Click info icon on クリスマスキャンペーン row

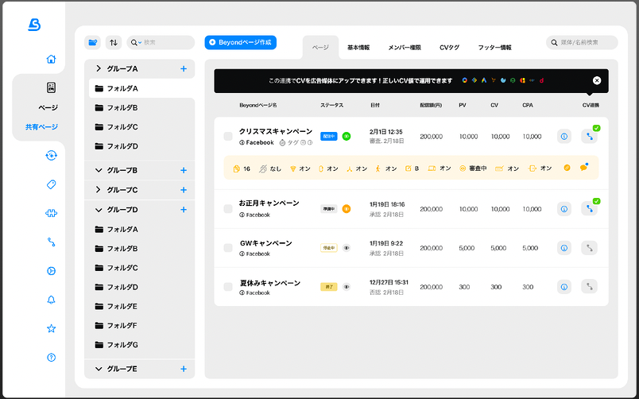[564, 137]
